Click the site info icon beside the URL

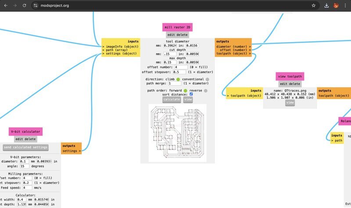[36, 5]
